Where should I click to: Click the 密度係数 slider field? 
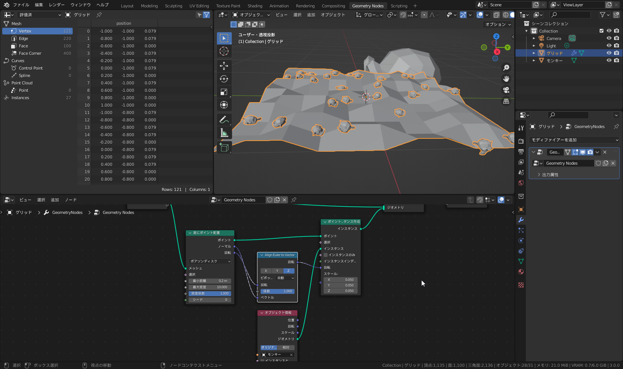[210, 293]
